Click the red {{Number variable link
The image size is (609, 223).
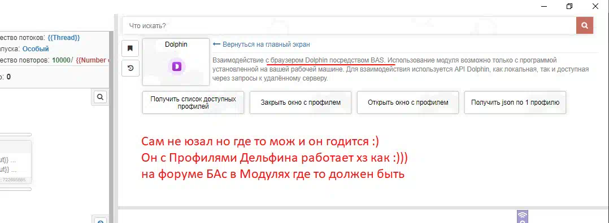(x=93, y=60)
